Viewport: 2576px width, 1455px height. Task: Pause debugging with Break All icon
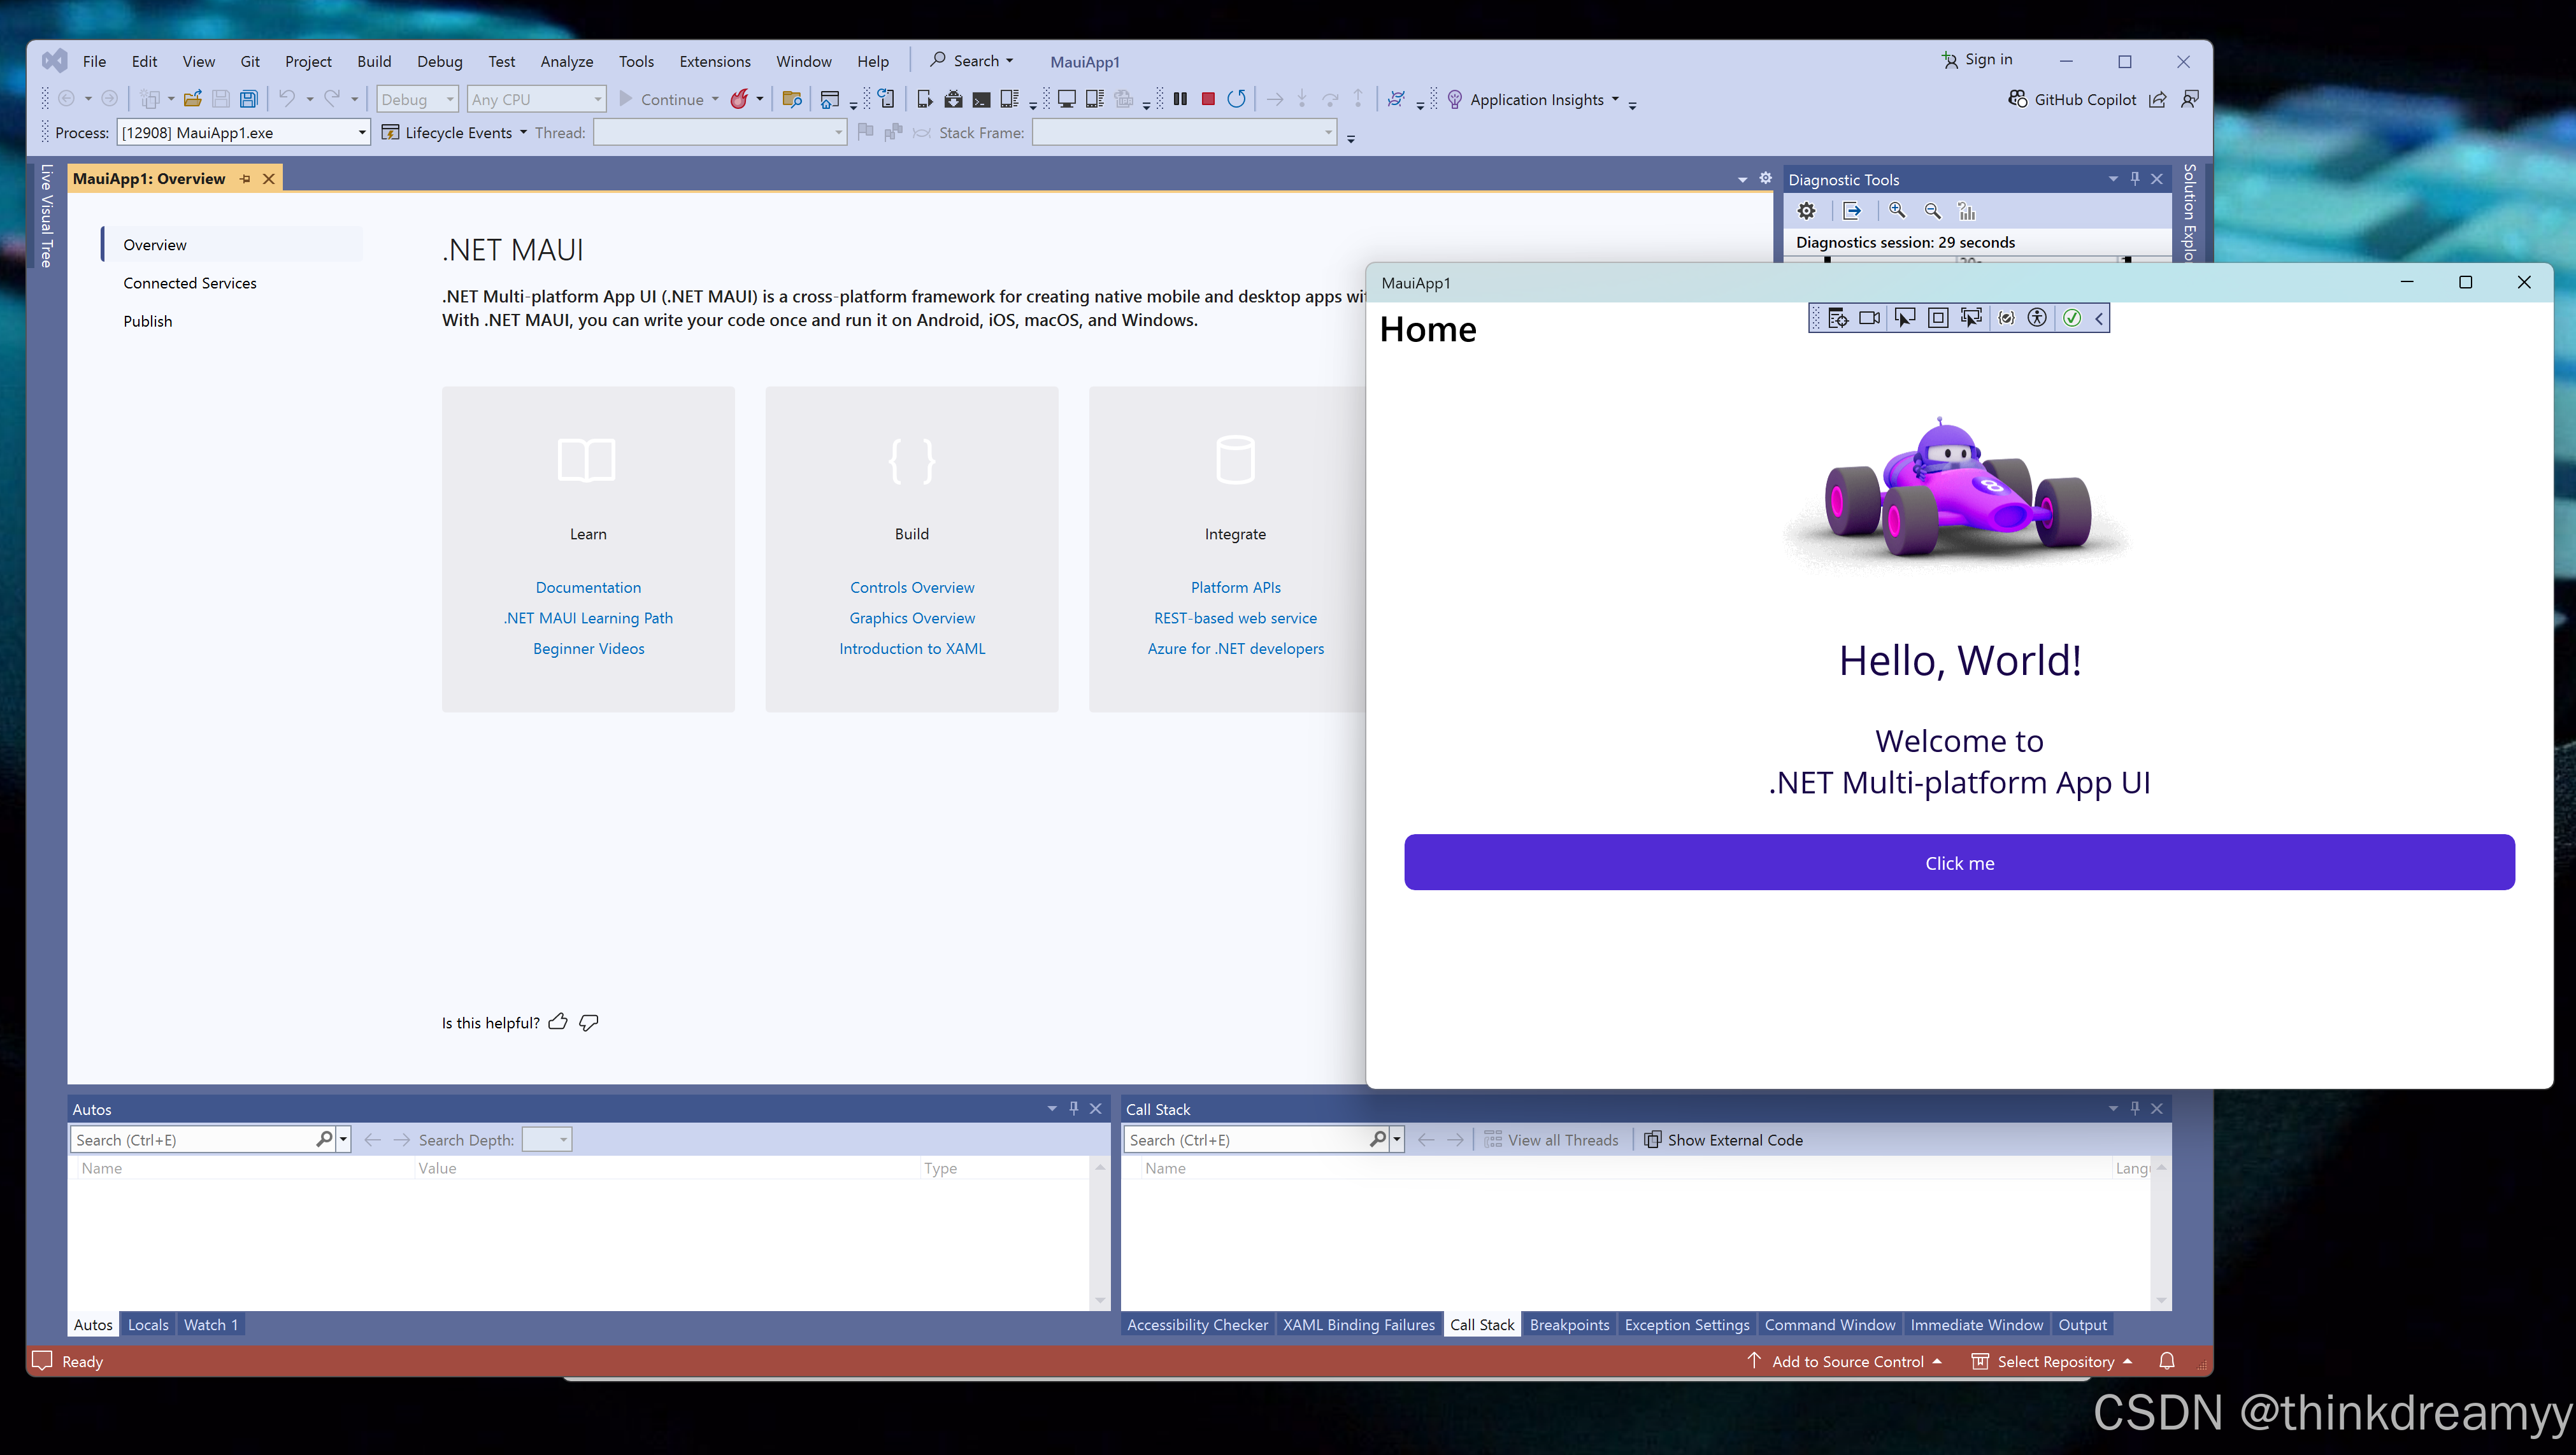1180,99
